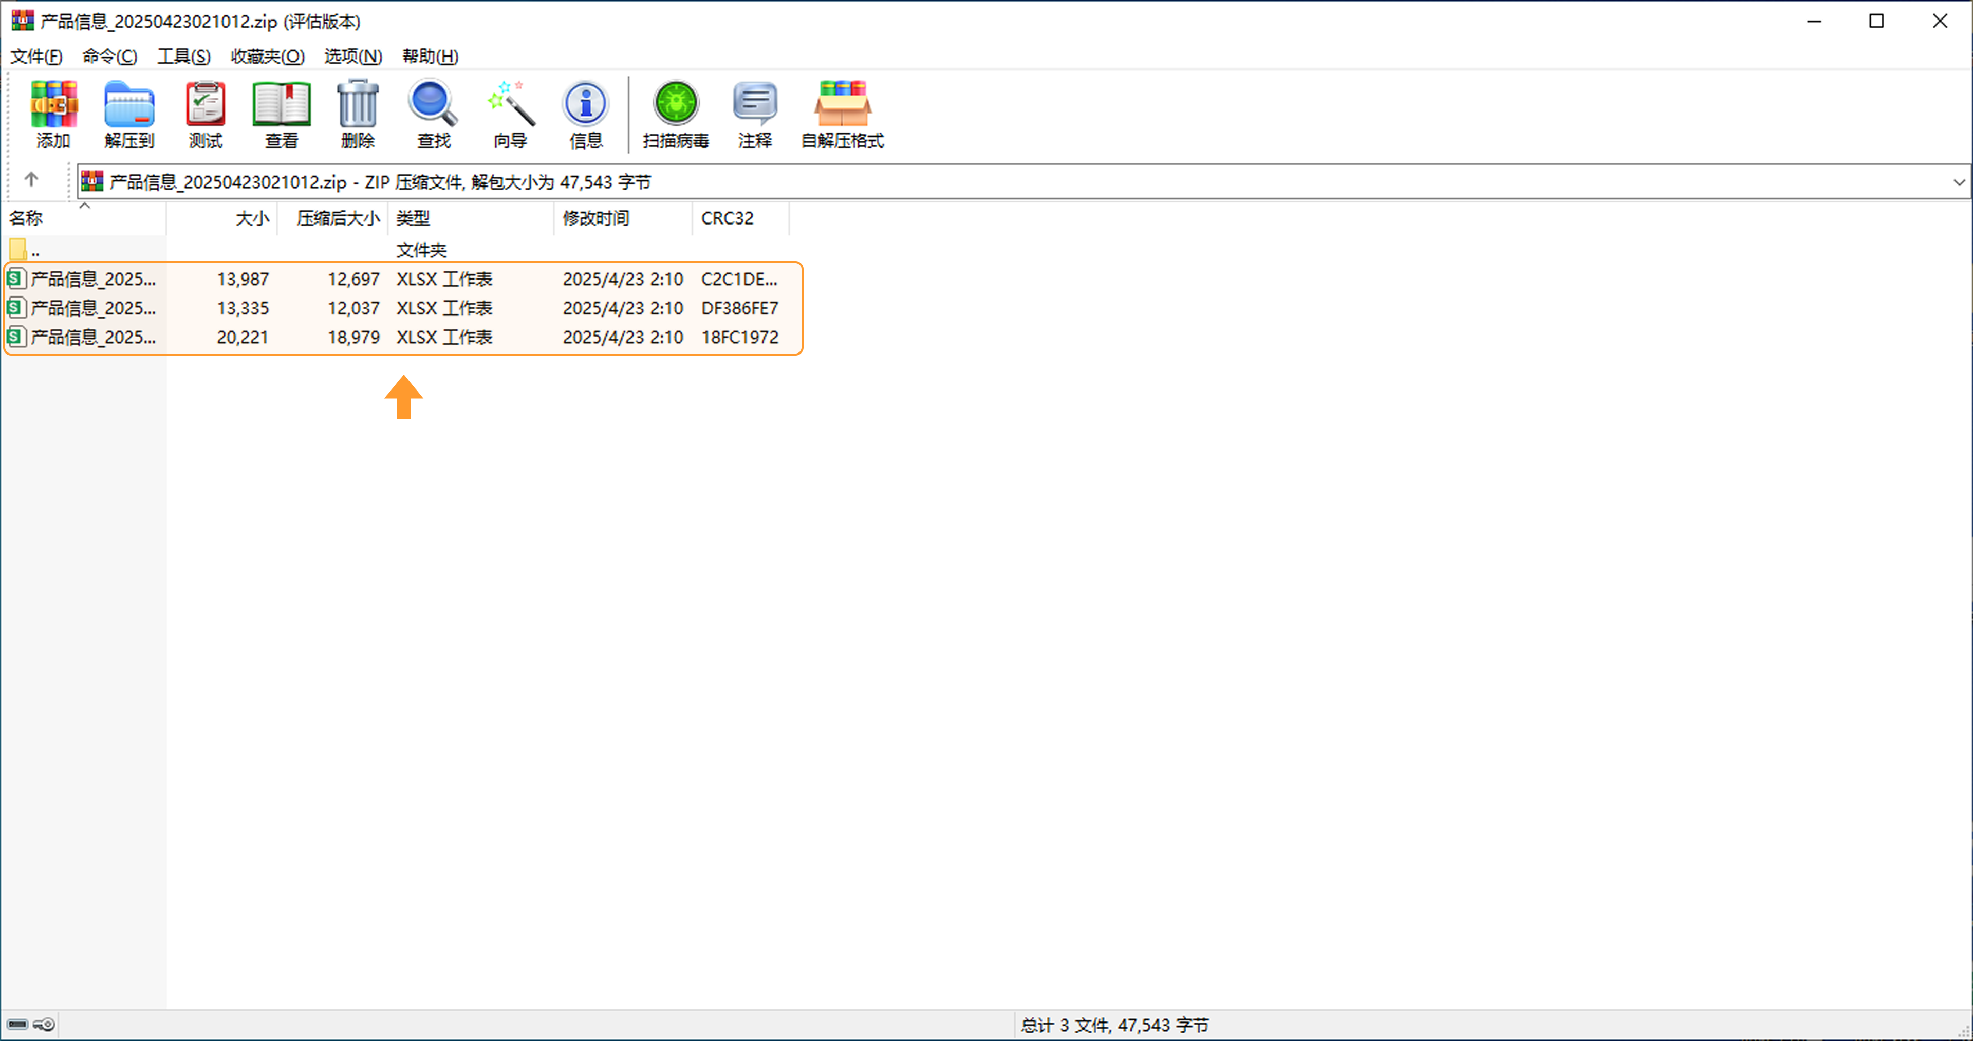Sort by 压缩后大小 column header

338,218
